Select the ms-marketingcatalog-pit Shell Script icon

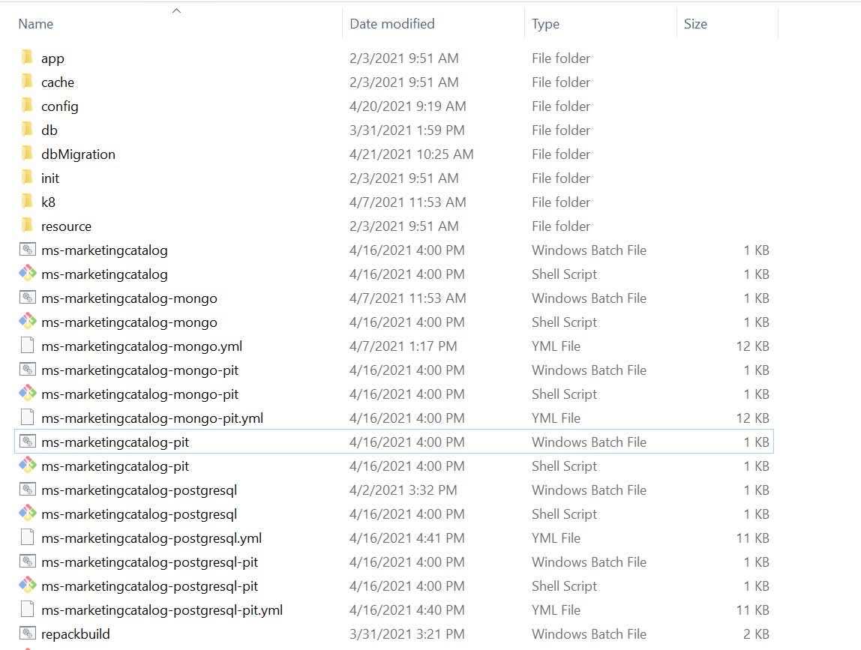(x=28, y=466)
